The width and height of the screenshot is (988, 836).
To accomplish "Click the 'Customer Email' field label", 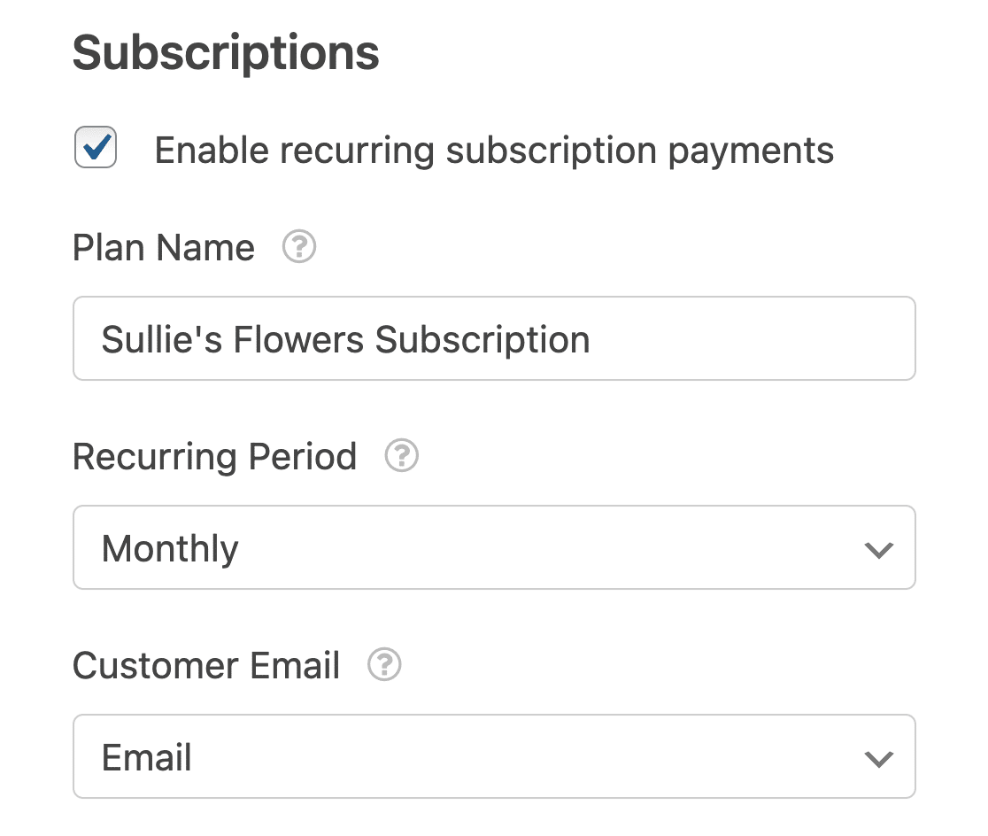I will [206, 665].
